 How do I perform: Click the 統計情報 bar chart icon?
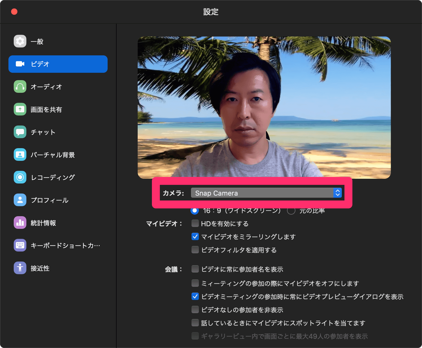pos(20,223)
